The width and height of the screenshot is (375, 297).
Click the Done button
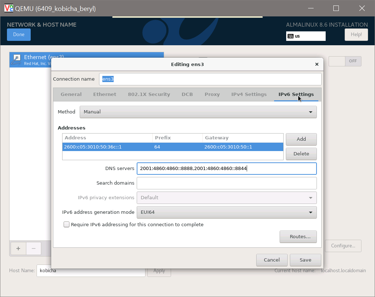(x=19, y=35)
